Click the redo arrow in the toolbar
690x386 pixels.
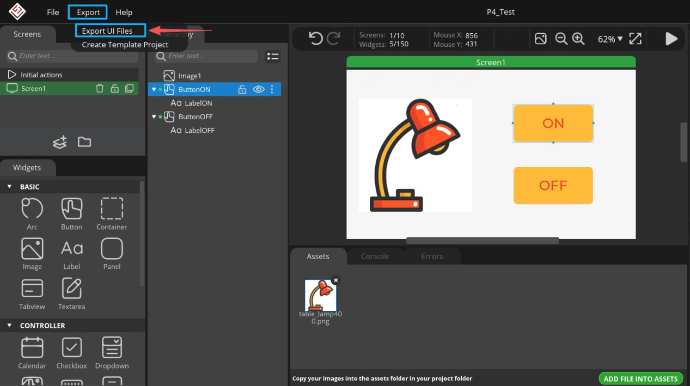point(333,39)
